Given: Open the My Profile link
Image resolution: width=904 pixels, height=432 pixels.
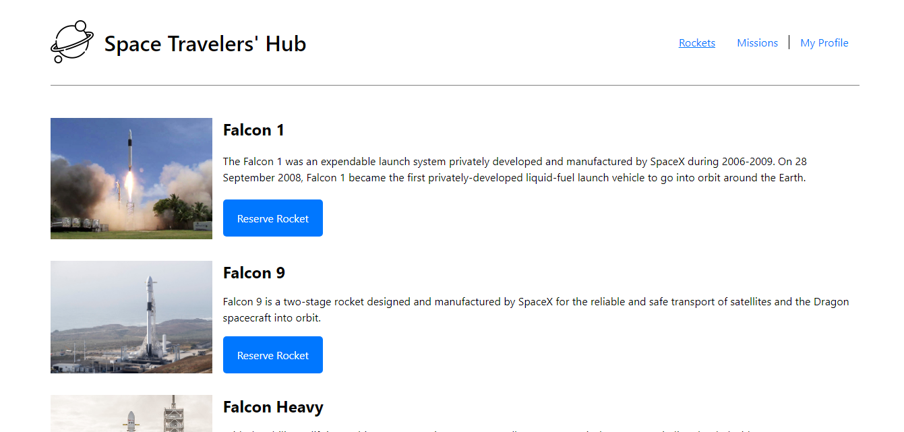Looking at the screenshot, I should click(x=824, y=42).
